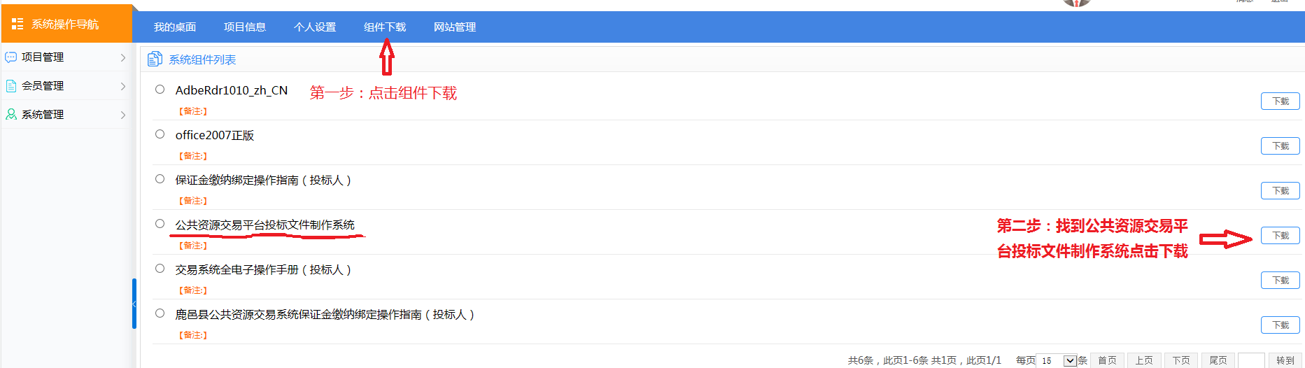The height and width of the screenshot is (368, 1305).
Task: Expand the 项目管理 sidebar chevron
Action: (x=123, y=57)
